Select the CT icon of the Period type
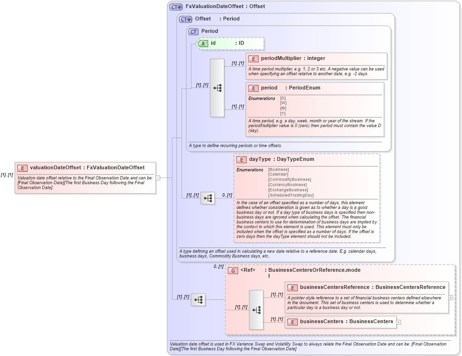462x356 pixels. point(193,31)
